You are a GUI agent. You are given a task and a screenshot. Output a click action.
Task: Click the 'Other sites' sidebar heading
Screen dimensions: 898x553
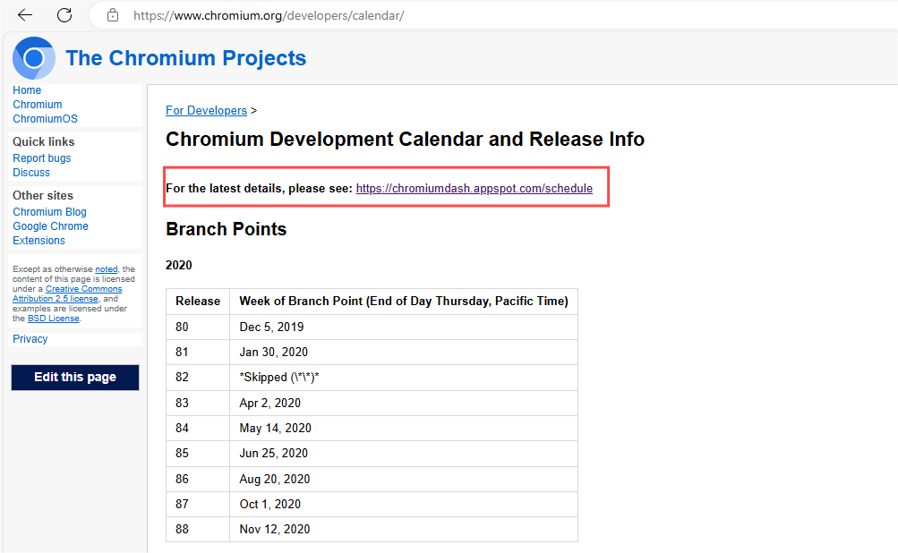(x=43, y=195)
